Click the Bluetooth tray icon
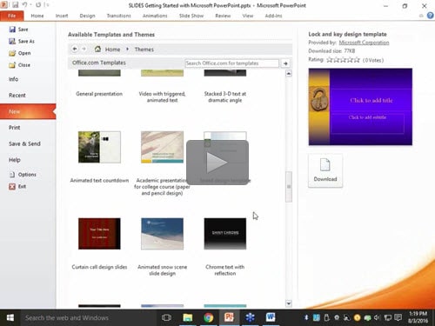Image resolution: width=435 pixels, height=326 pixels. 306,317
